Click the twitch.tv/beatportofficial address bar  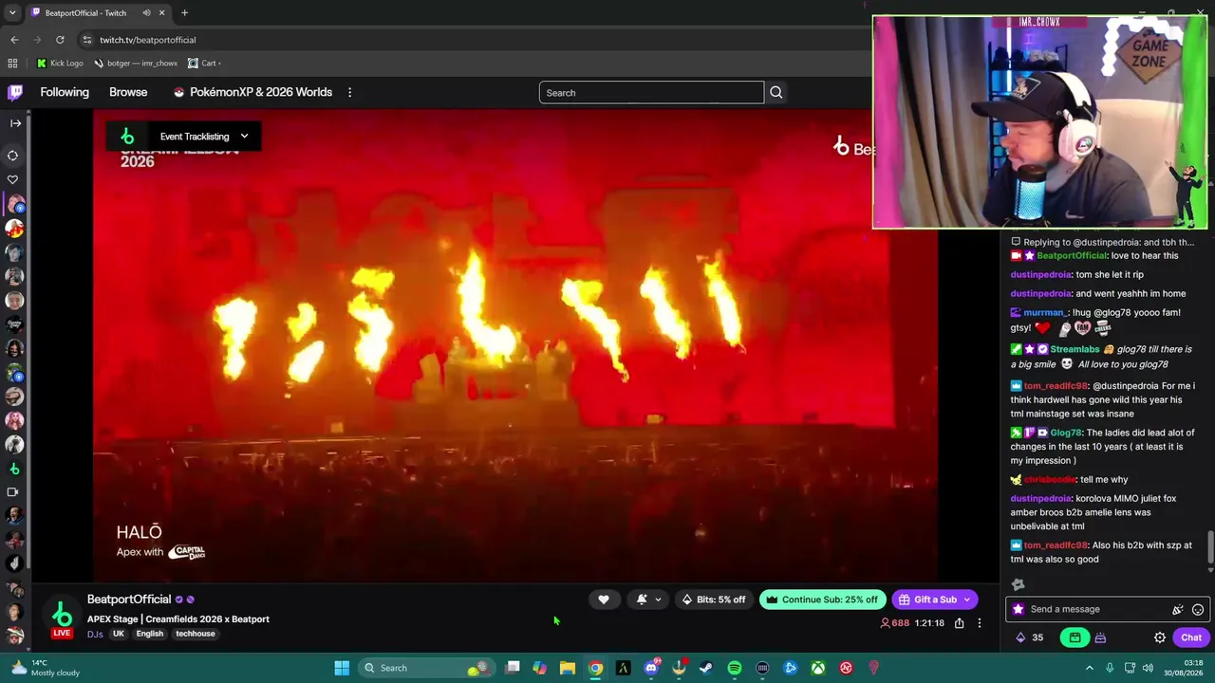147,40
